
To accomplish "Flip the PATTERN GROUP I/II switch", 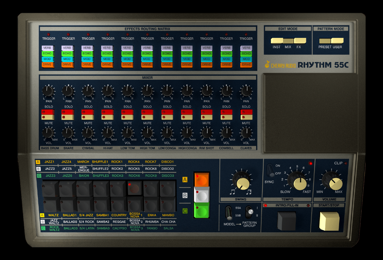I will click(x=250, y=212).
